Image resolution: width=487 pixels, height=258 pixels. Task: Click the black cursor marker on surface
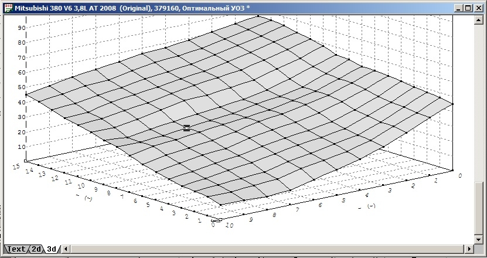point(187,127)
